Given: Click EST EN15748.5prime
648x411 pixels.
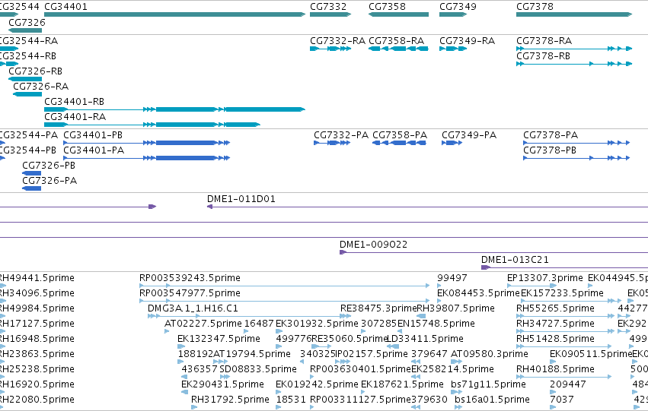Looking at the screenshot, I should click(x=436, y=324).
